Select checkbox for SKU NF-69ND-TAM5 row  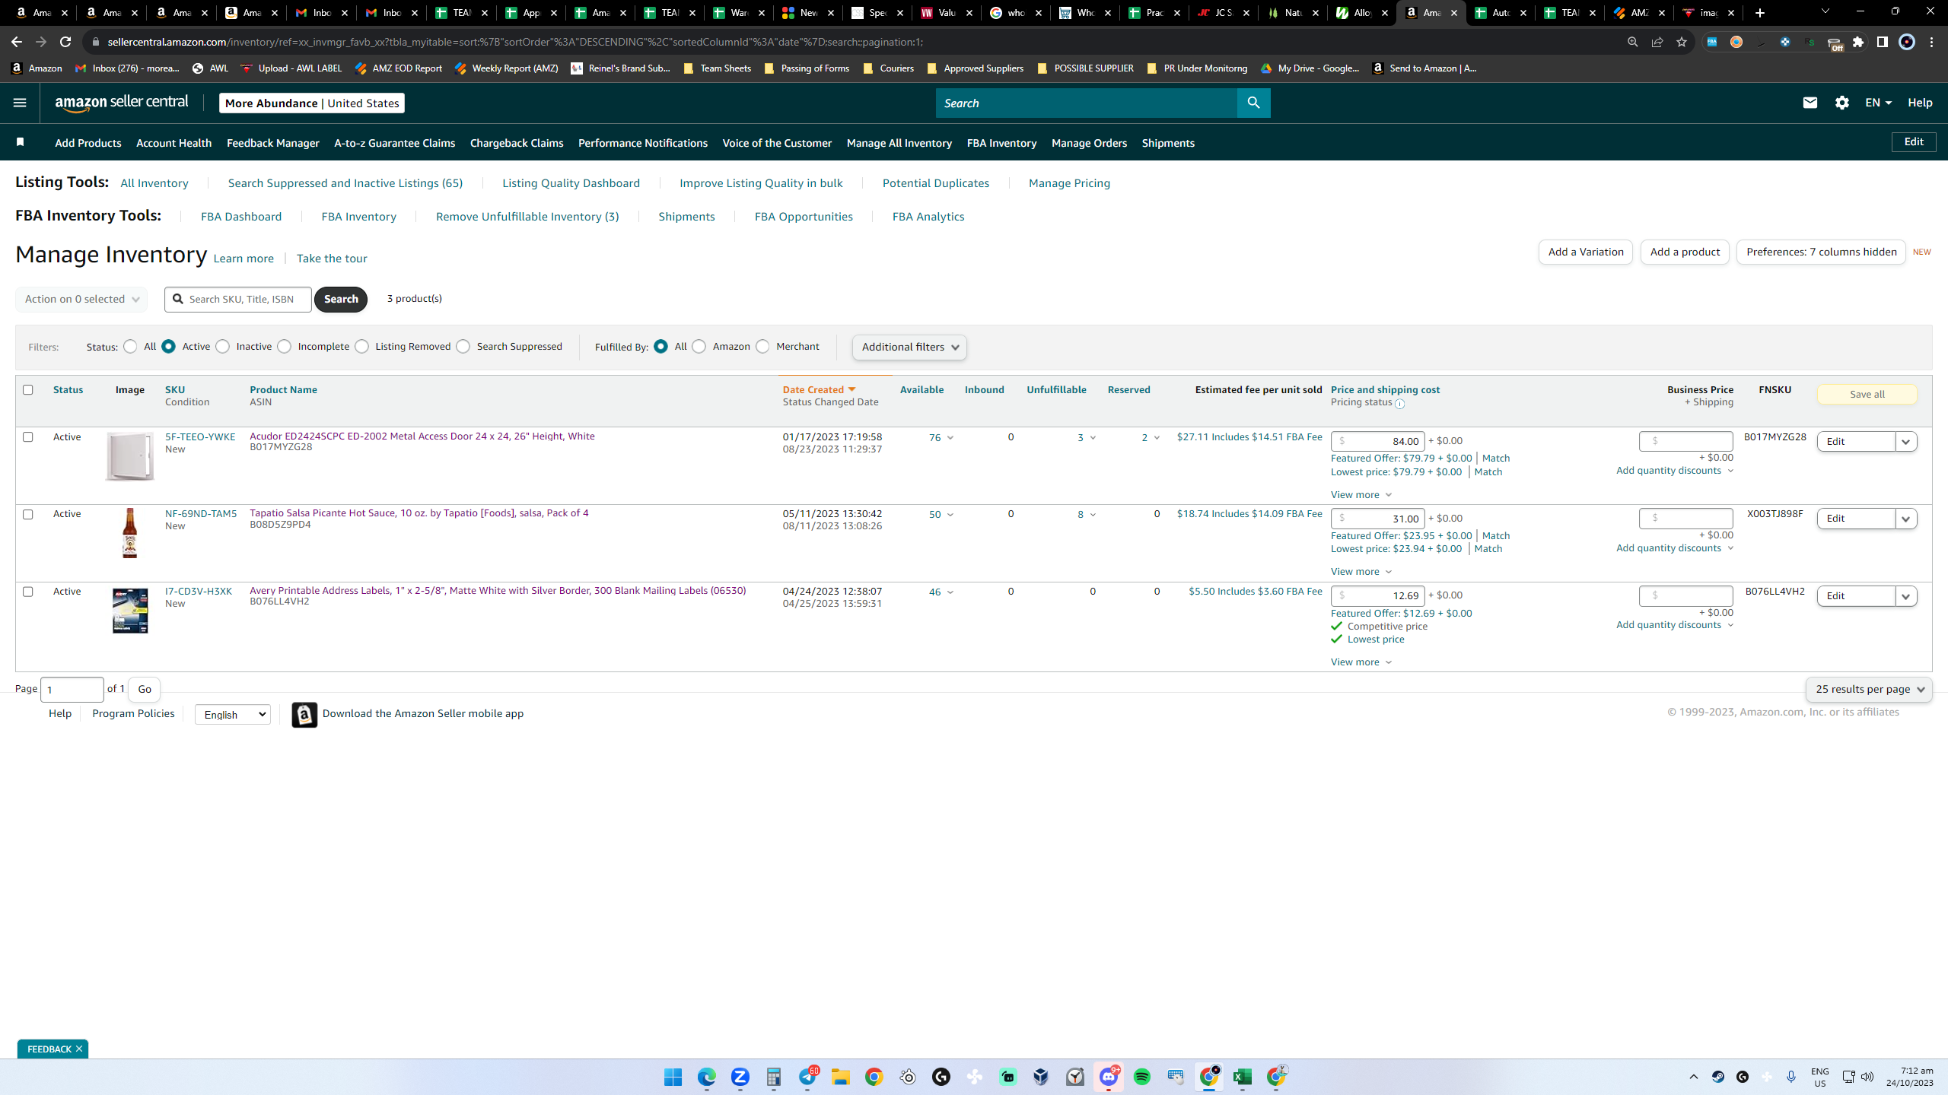28,515
